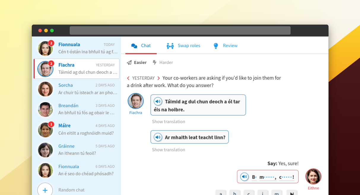360x195 pixels.
Task: Go to the previous day with the left chevron
Action: click(x=128, y=78)
